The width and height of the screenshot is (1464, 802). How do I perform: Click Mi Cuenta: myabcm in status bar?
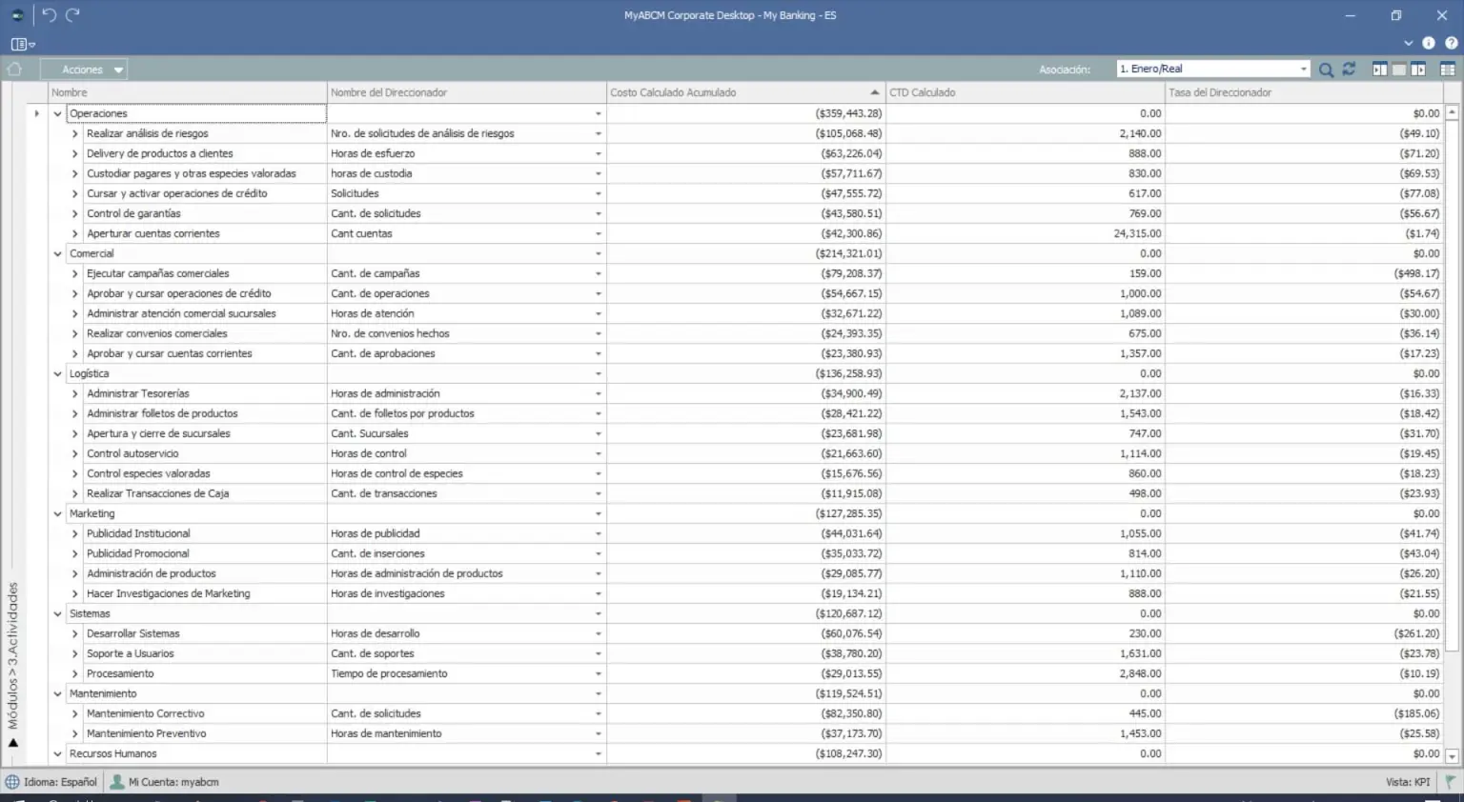coord(165,782)
